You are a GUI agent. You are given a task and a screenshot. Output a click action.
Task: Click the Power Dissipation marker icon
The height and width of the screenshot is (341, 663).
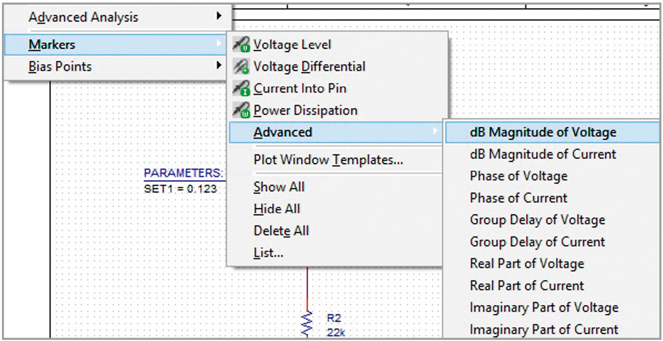pyautogui.click(x=242, y=111)
